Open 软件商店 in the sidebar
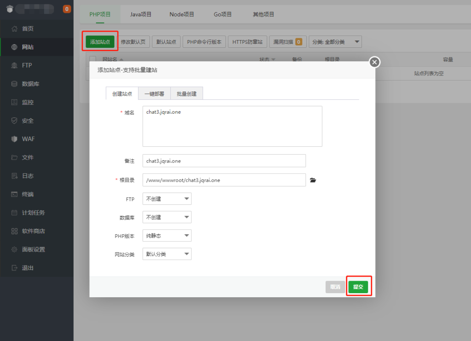This screenshot has width=471, height=341. tap(37, 231)
